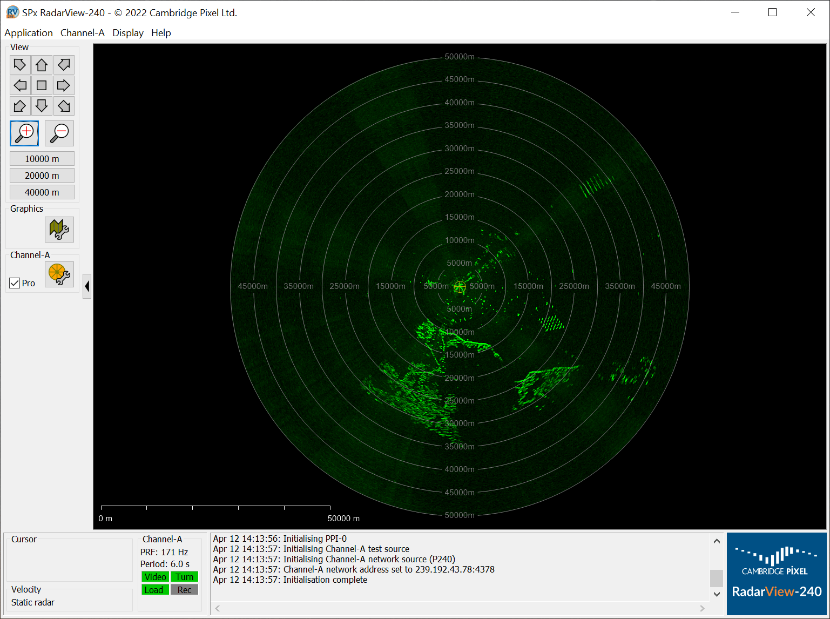
Task: Collapse the left control panel
Action: tap(87, 286)
